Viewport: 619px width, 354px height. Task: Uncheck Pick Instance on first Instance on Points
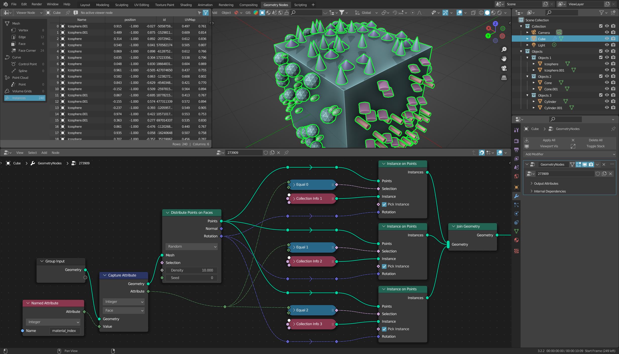[384, 204]
